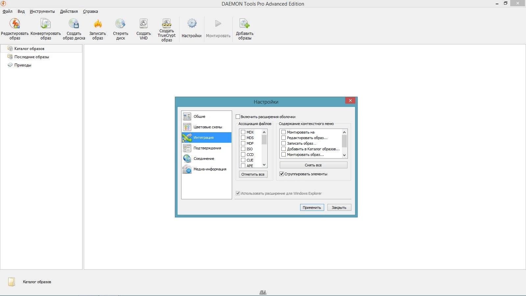Open the Help (Справка) menu
Screen dimensions: 526x296
coord(90,12)
